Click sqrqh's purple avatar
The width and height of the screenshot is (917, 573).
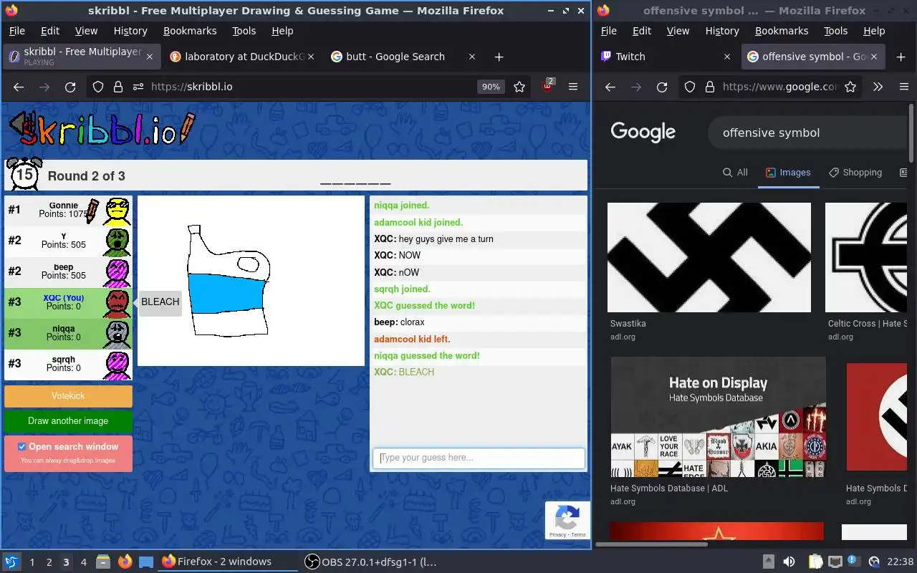(x=117, y=365)
